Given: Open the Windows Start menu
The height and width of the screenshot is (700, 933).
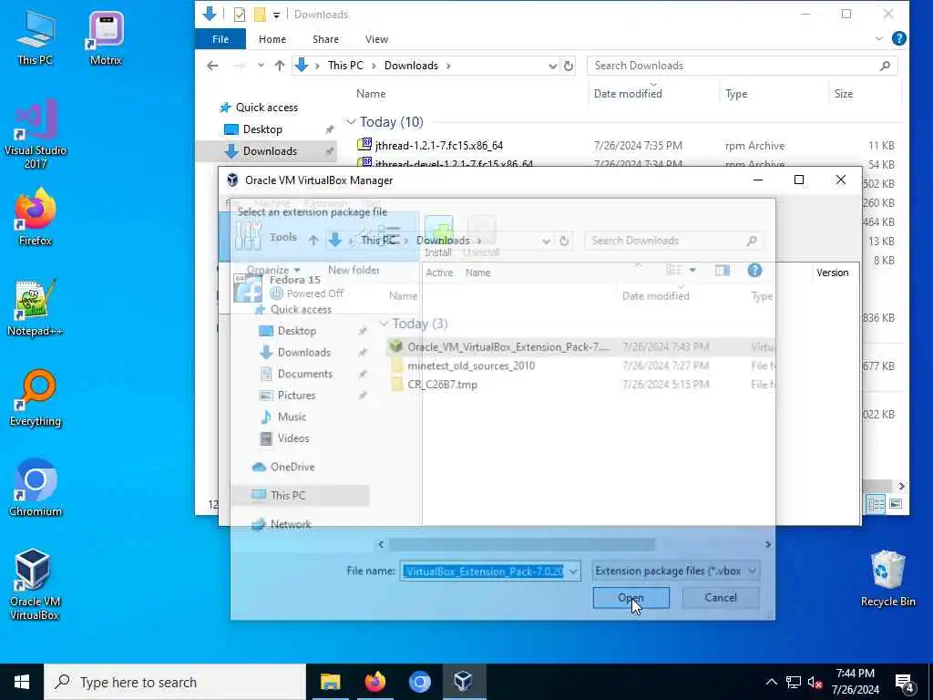Looking at the screenshot, I should click(22, 682).
